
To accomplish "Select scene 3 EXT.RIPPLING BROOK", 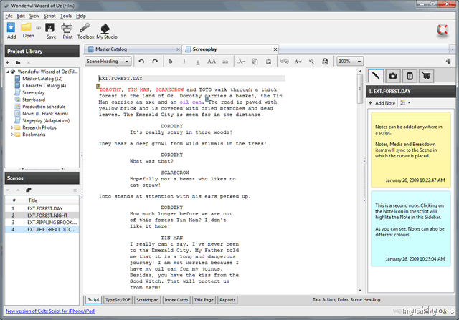I will 42,223.
